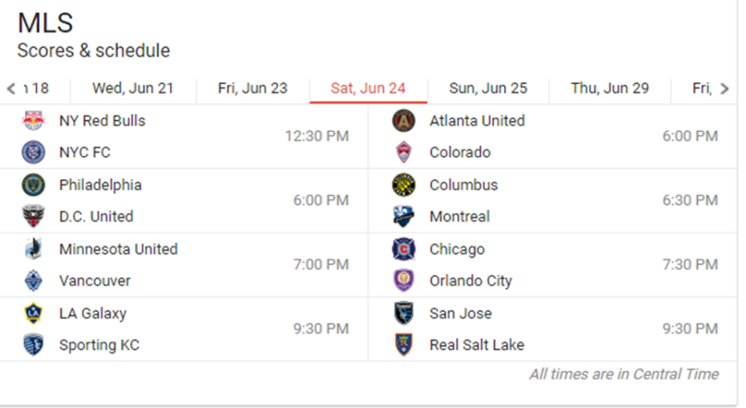Viewport: 746px width, 408px height.
Task: Click the Columbus Crew logo
Action: coord(404,185)
